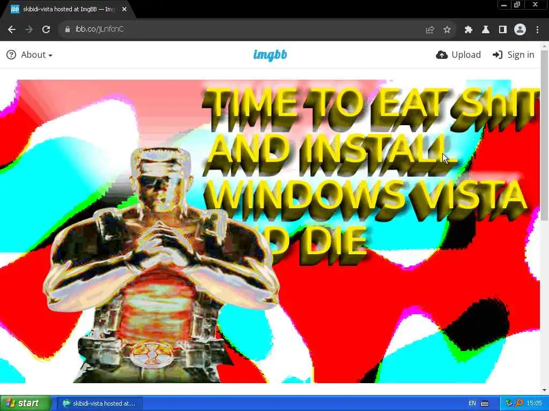Click the browser forward arrow
This screenshot has width=549, height=411.
click(x=29, y=29)
